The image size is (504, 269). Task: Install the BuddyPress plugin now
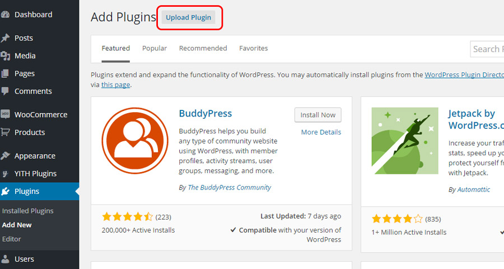click(318, 115)
